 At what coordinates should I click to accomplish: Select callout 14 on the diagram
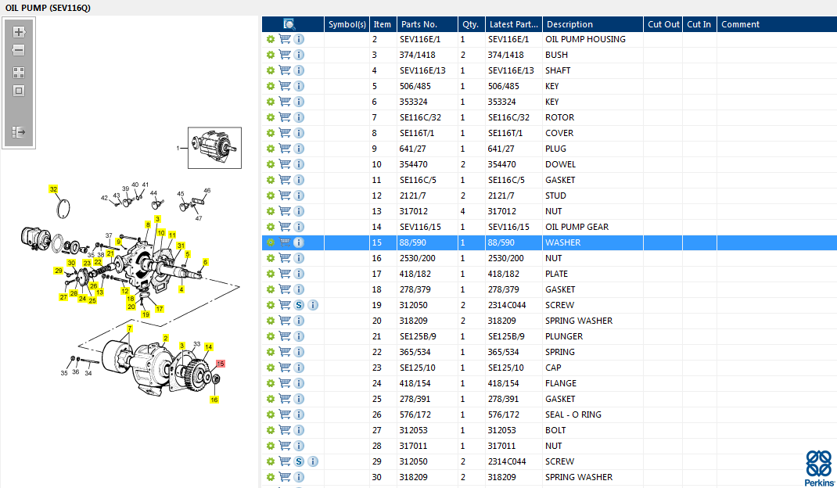(209, 347)
